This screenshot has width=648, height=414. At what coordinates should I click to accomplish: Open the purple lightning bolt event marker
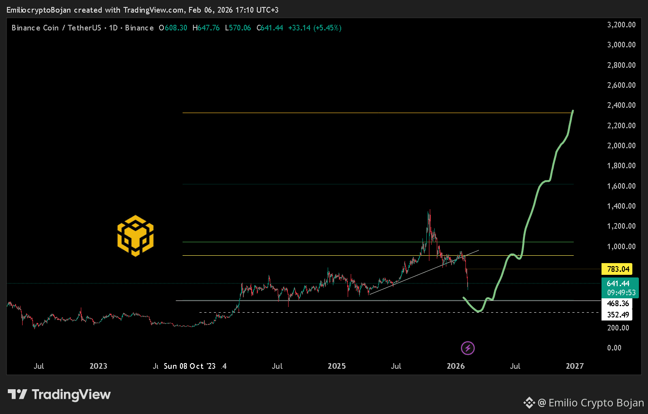tap(468, 348)
